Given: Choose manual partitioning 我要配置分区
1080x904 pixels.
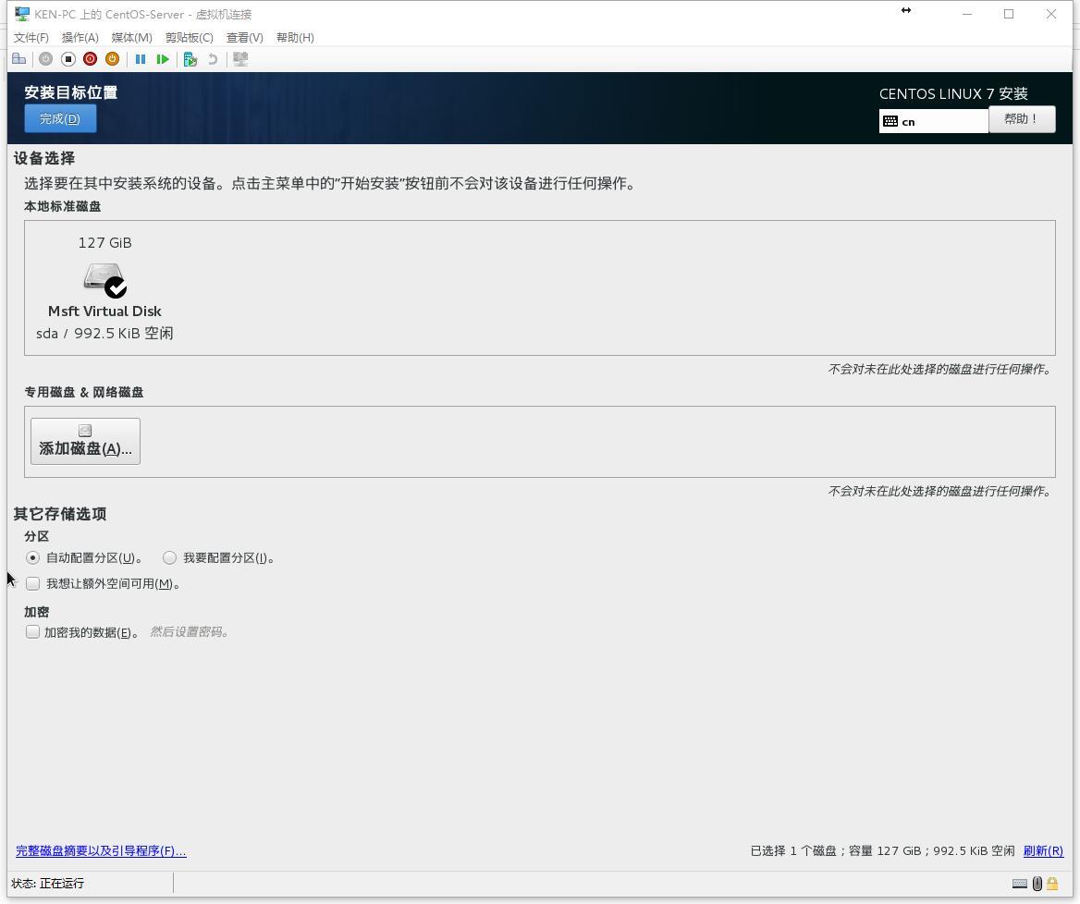Looking at the screenshot, I should point(169,557).
